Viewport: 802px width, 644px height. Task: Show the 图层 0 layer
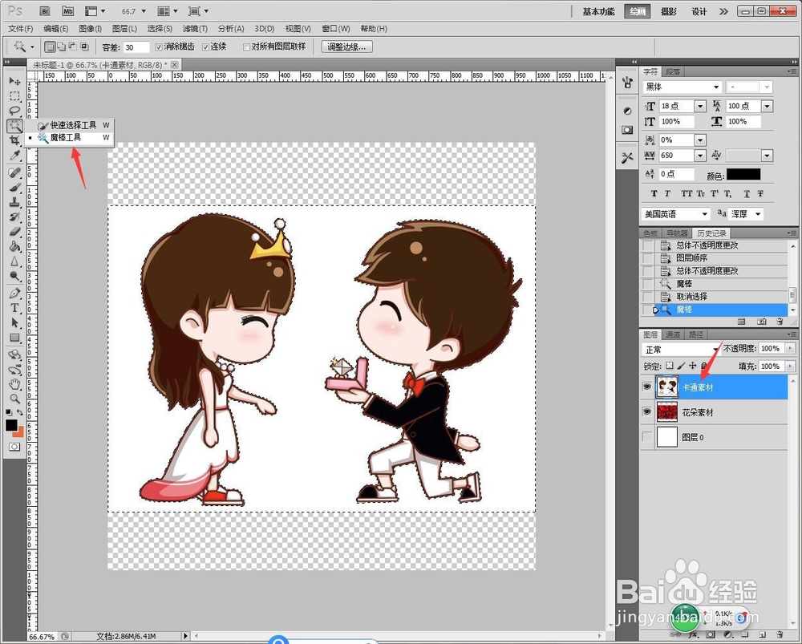point(647,436)
